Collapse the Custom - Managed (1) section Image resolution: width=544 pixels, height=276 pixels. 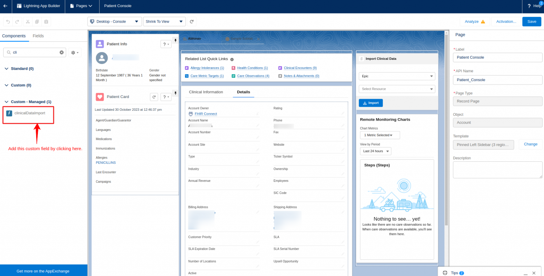[x=6, y=102]
